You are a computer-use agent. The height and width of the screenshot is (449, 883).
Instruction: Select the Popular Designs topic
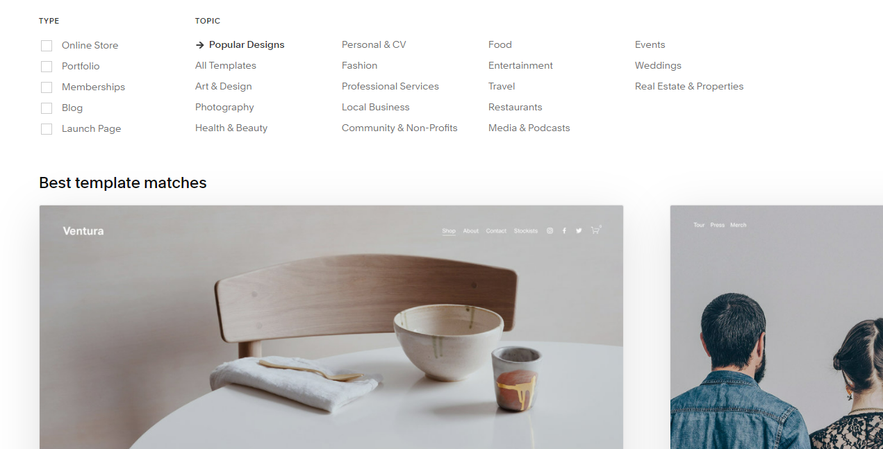(x=247, y=44)
